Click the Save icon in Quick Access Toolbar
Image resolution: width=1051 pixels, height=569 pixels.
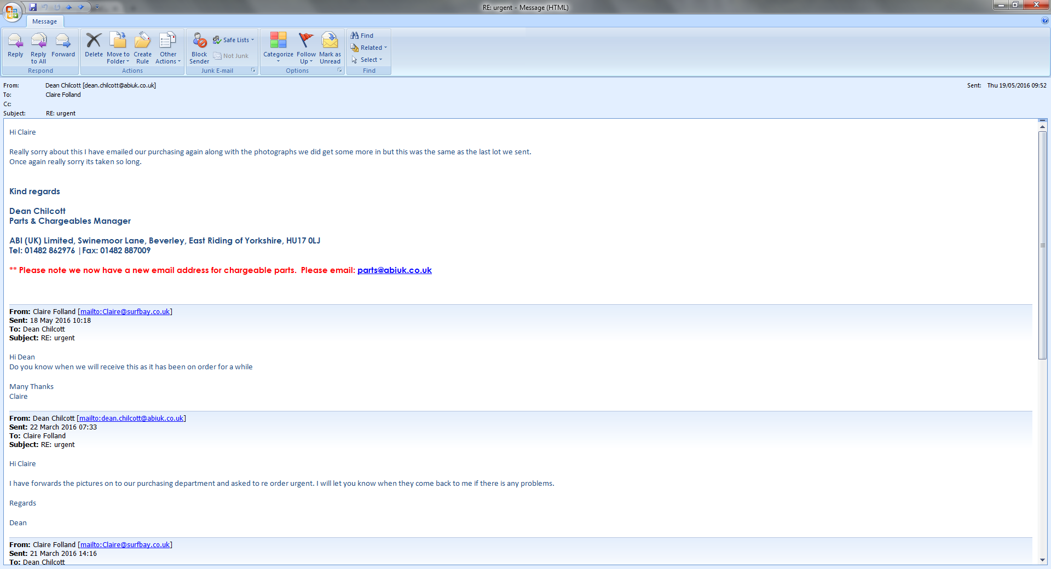coord(33,7)
